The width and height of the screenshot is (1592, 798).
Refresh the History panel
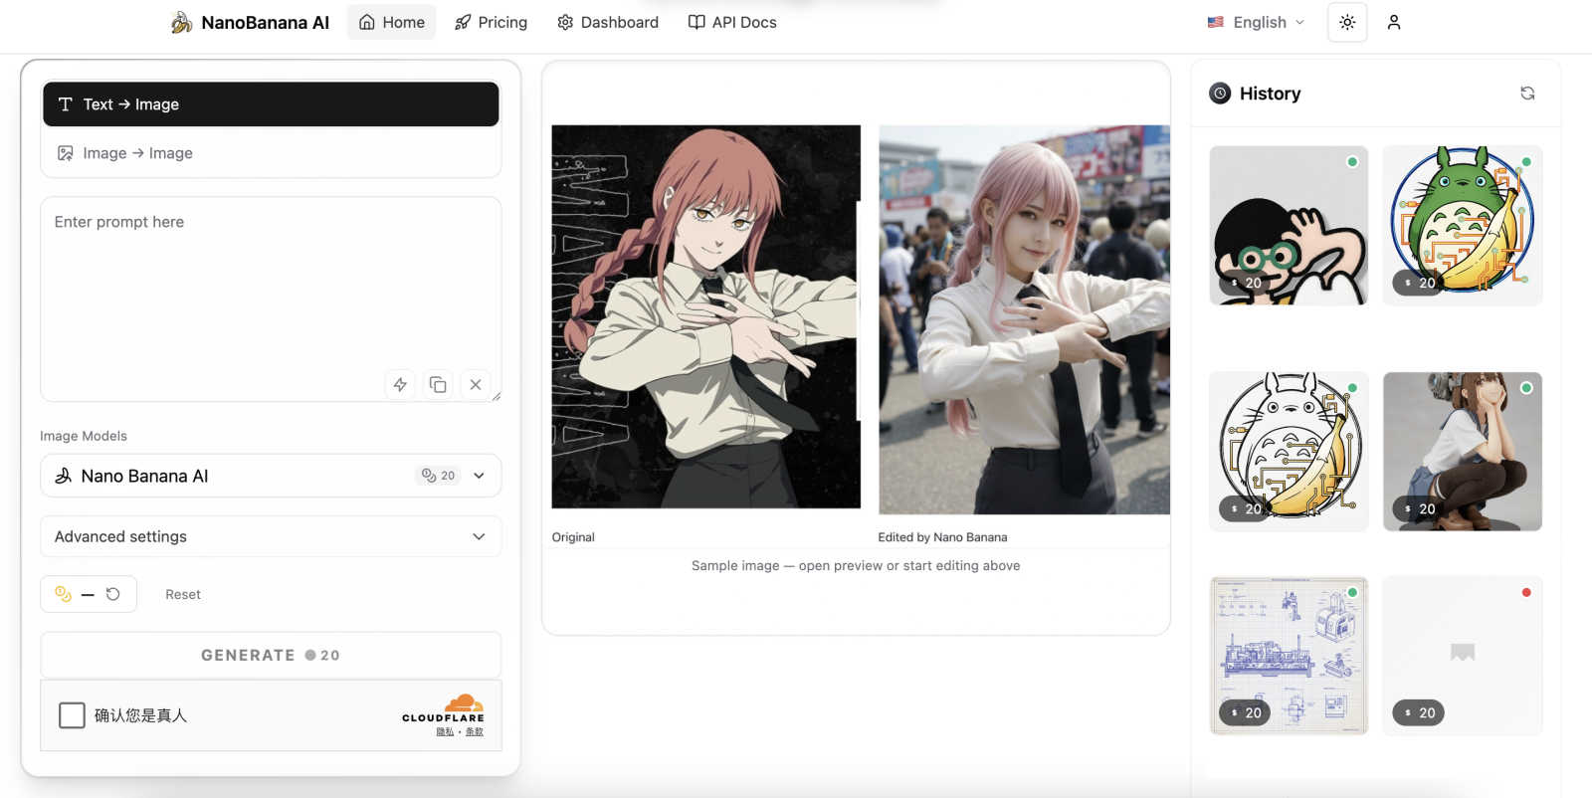coord(1527,94)
